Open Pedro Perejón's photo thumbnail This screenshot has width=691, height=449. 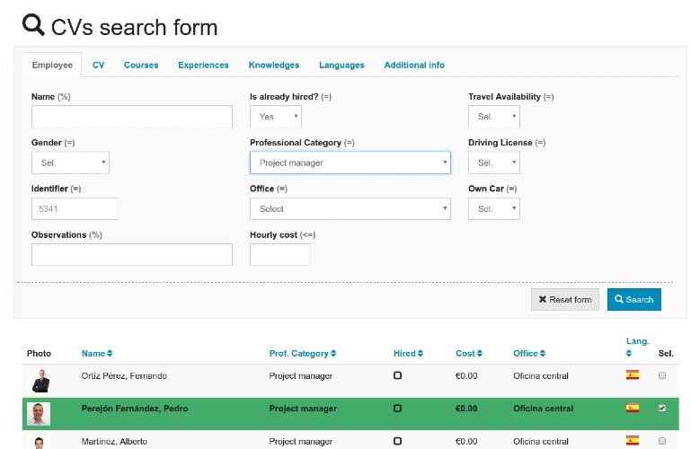[x=39, y=414]
